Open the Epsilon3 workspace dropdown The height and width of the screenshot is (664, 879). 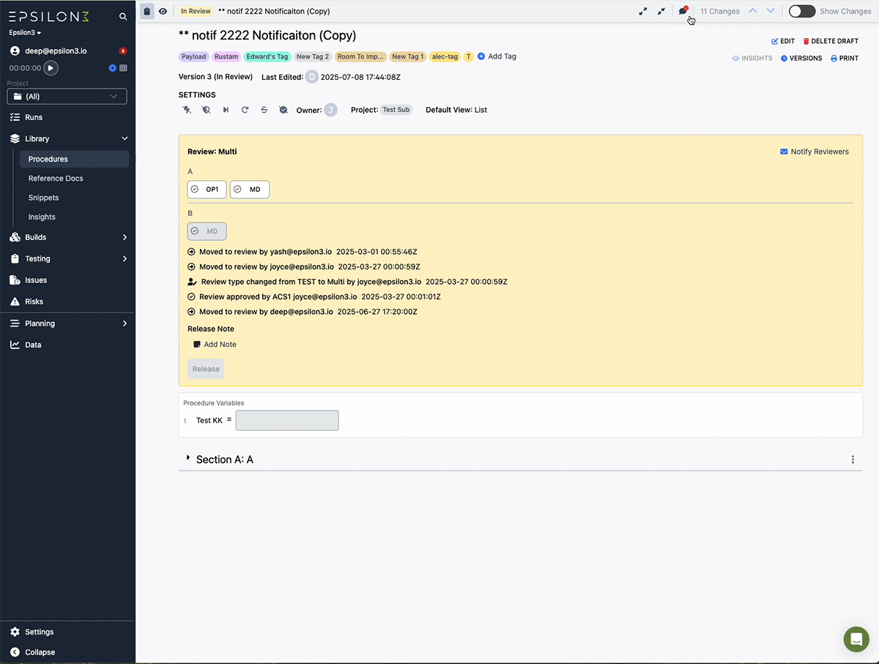pyautogui.click(x=25, y=33)
